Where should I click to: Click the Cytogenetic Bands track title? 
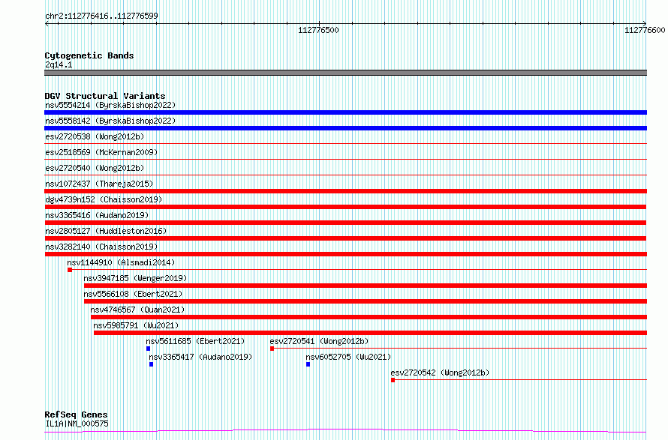tap(89, 55)
